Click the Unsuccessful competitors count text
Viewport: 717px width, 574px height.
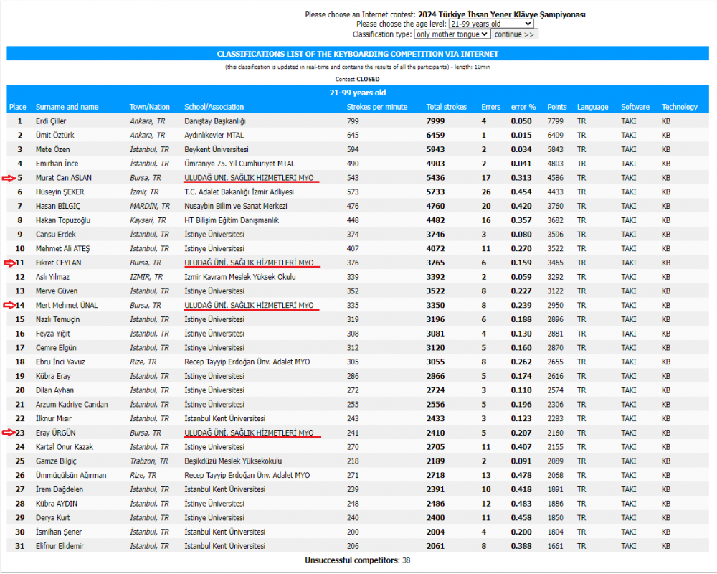point(357,560)
